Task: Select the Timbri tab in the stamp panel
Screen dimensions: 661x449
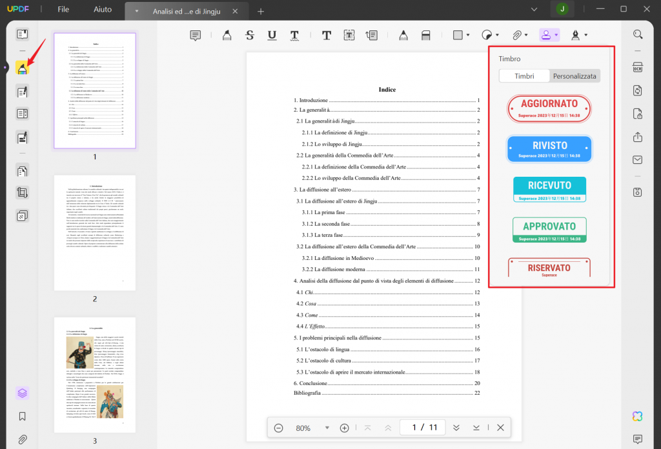Action: (524, 75)
